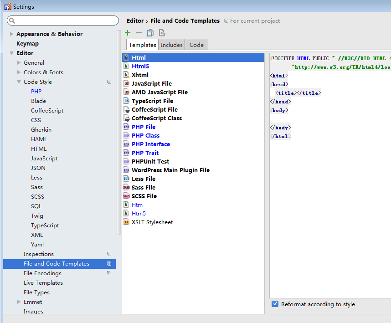Copy the selected template using the toolbar icon

[150, 33]
